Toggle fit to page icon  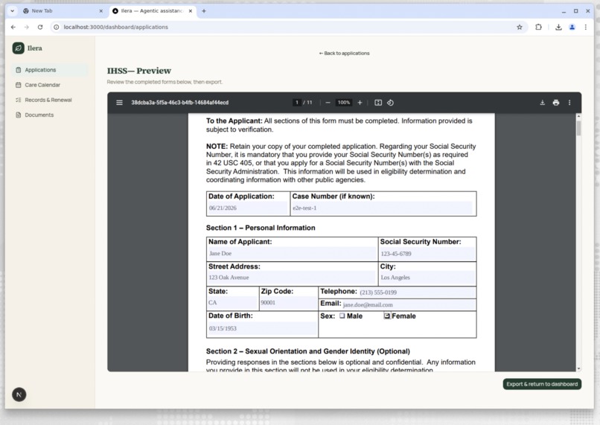pyautogui.click(x=378, y=103)
